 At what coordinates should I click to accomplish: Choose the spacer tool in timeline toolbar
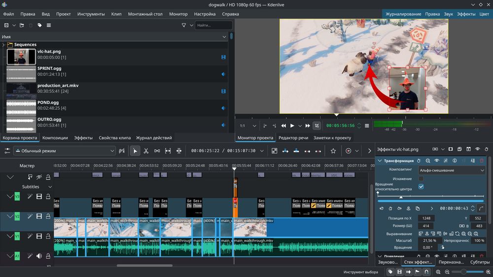157,151
